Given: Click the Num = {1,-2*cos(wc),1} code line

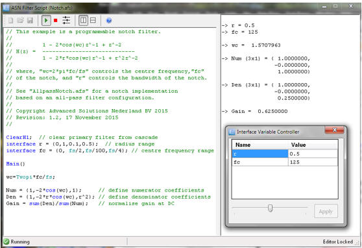Looking at the screenshot, I should point(43,190).
